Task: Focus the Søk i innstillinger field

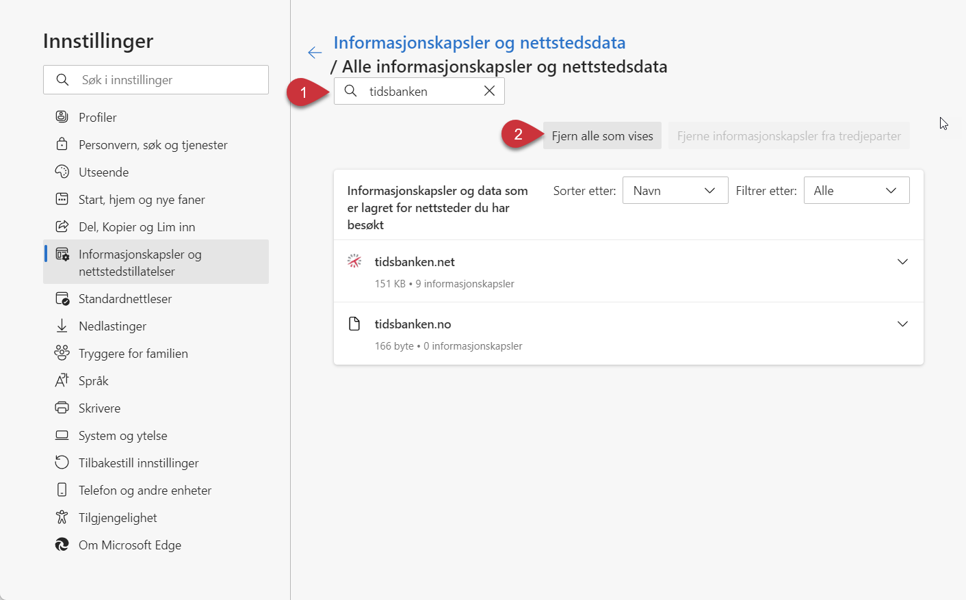Action: click(156, 79)
